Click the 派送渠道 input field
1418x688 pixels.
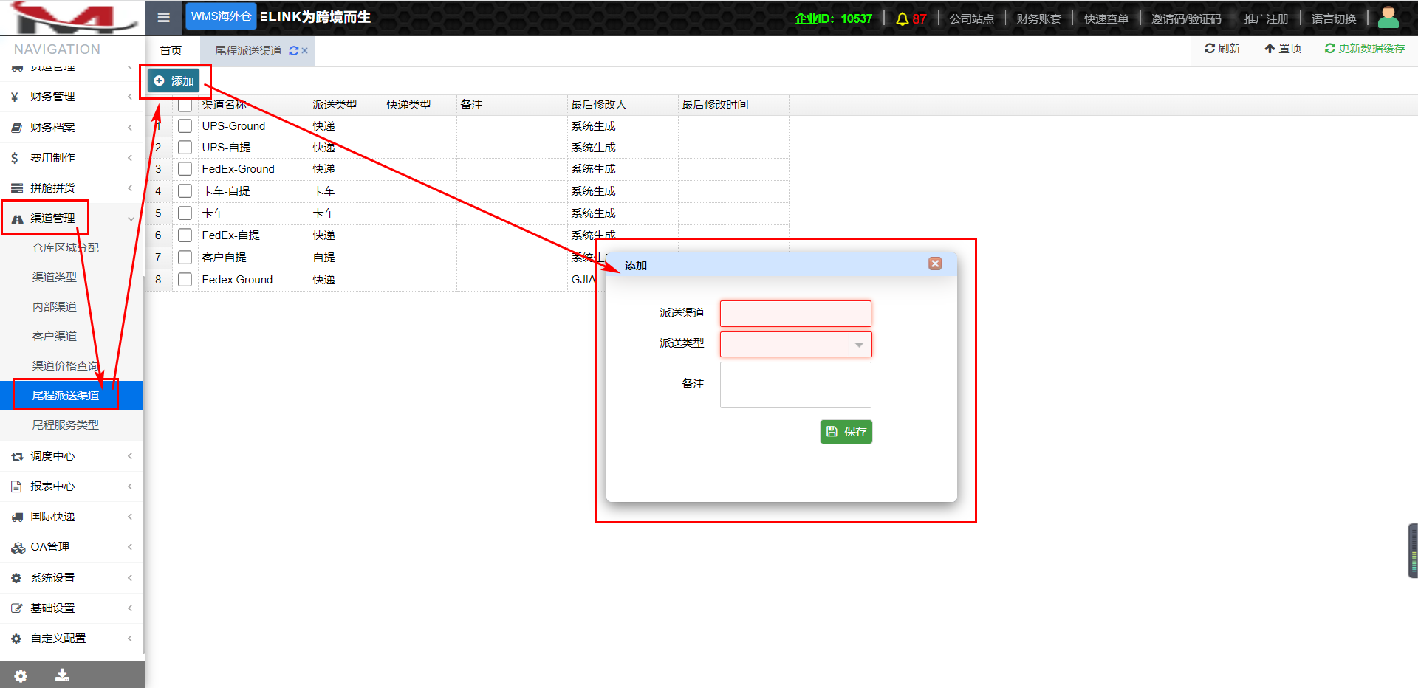pyautogui.click(x=795, y=314)
